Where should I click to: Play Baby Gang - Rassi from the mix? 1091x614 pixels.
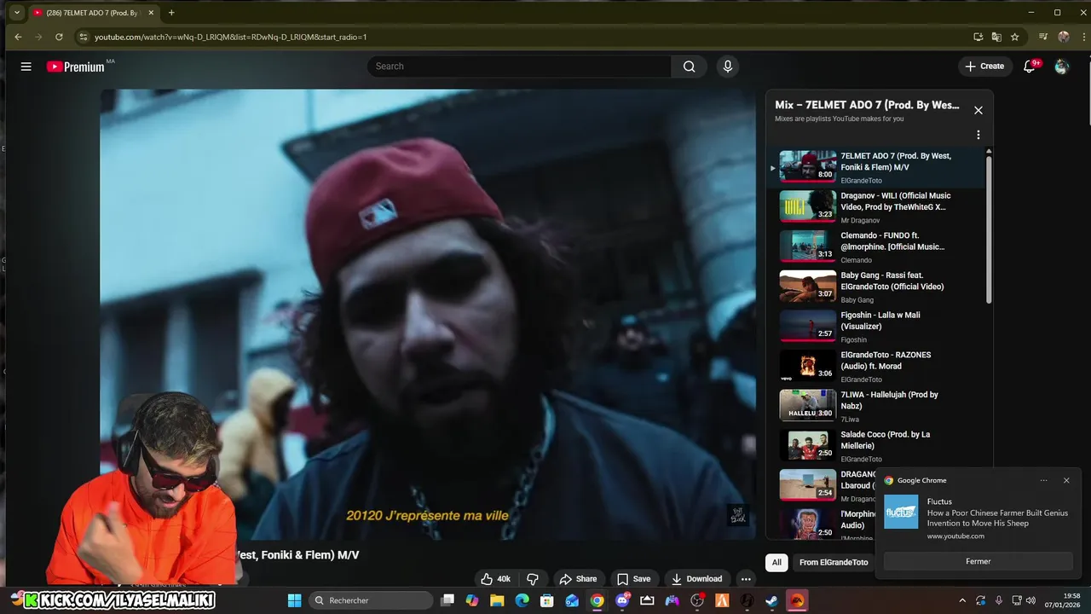click(878, 287)
